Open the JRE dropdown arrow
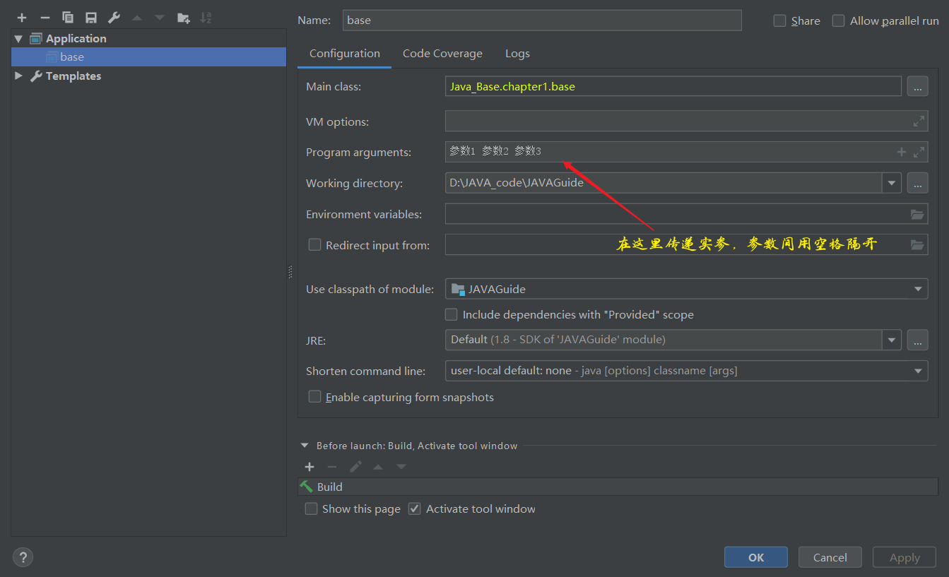 [x=892, y=340]
